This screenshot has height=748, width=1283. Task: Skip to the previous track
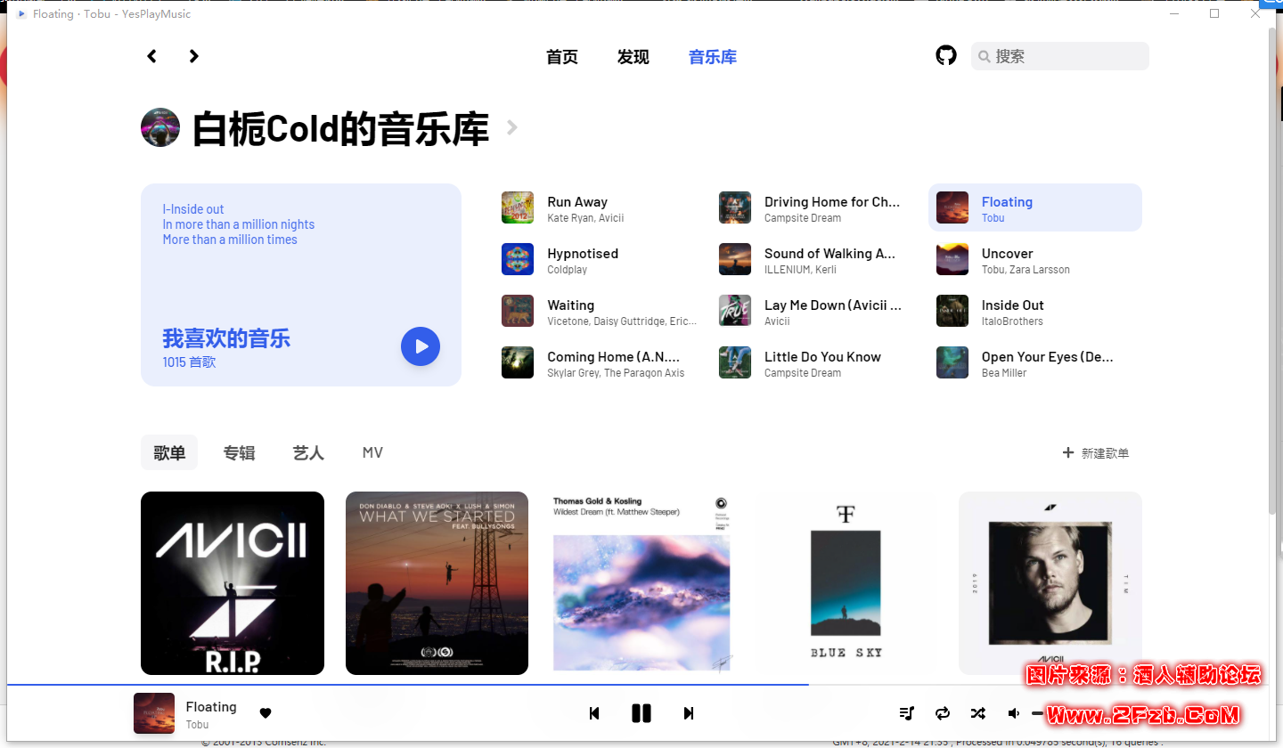[594, 712]
